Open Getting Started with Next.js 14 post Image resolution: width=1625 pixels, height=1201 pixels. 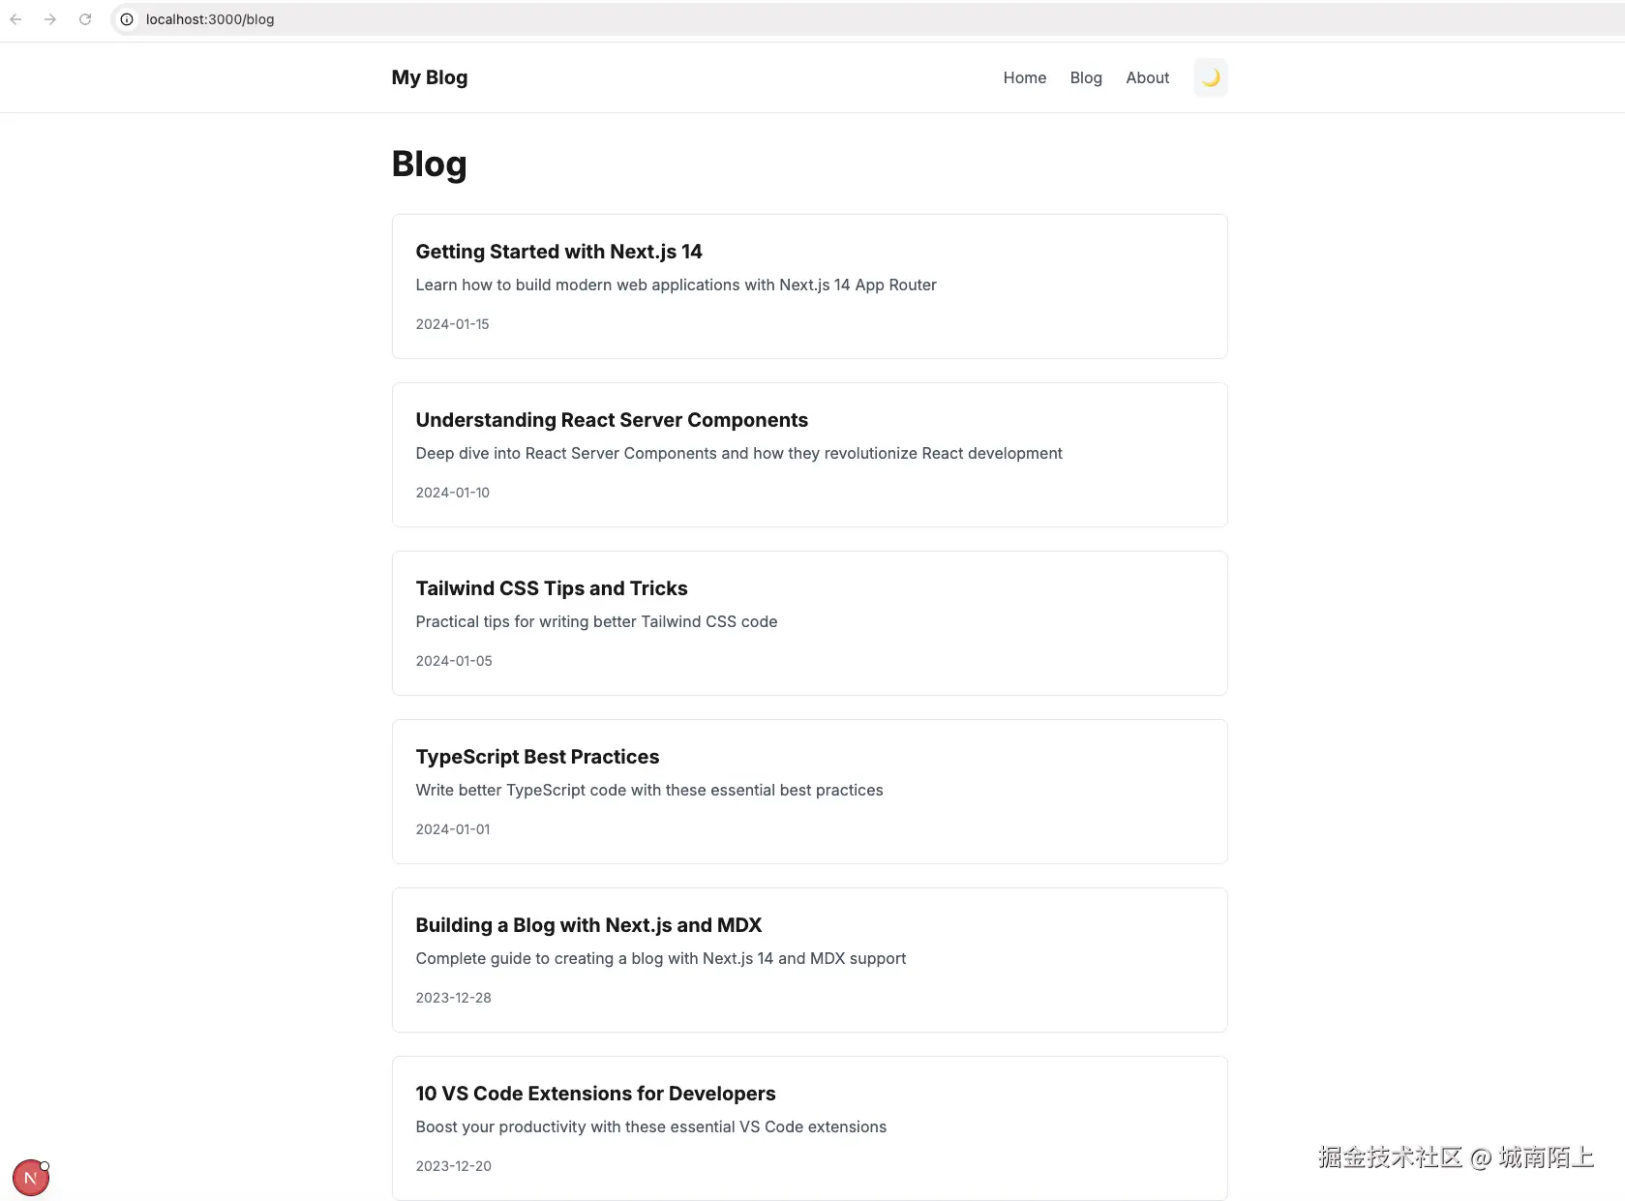[x=558, y=253]
